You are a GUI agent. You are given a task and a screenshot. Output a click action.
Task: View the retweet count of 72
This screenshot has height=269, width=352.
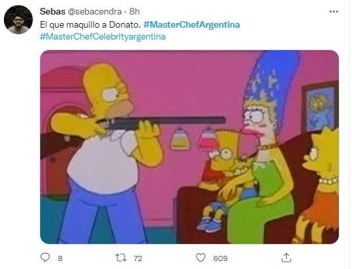[x=138, y=258]
